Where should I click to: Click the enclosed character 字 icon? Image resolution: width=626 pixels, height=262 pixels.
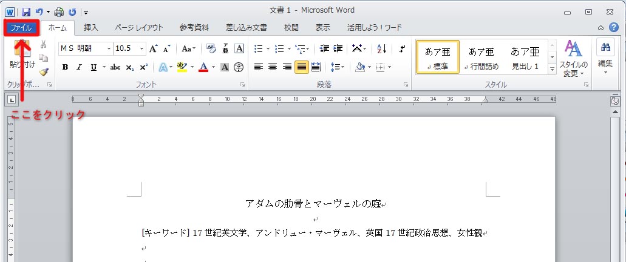(x=239, y=67)
